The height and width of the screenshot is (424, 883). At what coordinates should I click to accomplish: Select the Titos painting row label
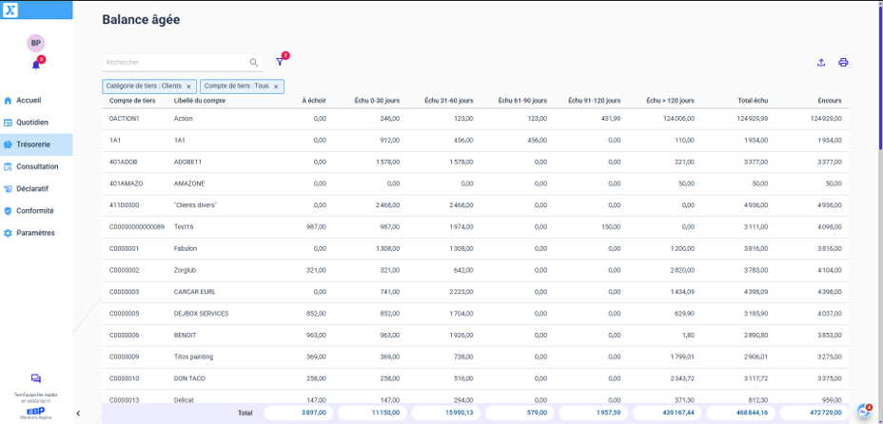(x=194, y=357)
